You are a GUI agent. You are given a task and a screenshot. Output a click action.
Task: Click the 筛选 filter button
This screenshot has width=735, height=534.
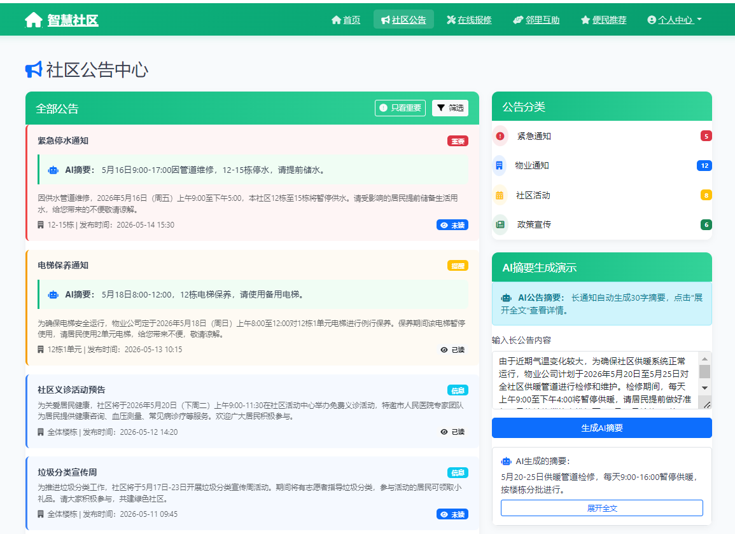coord(450,107)
